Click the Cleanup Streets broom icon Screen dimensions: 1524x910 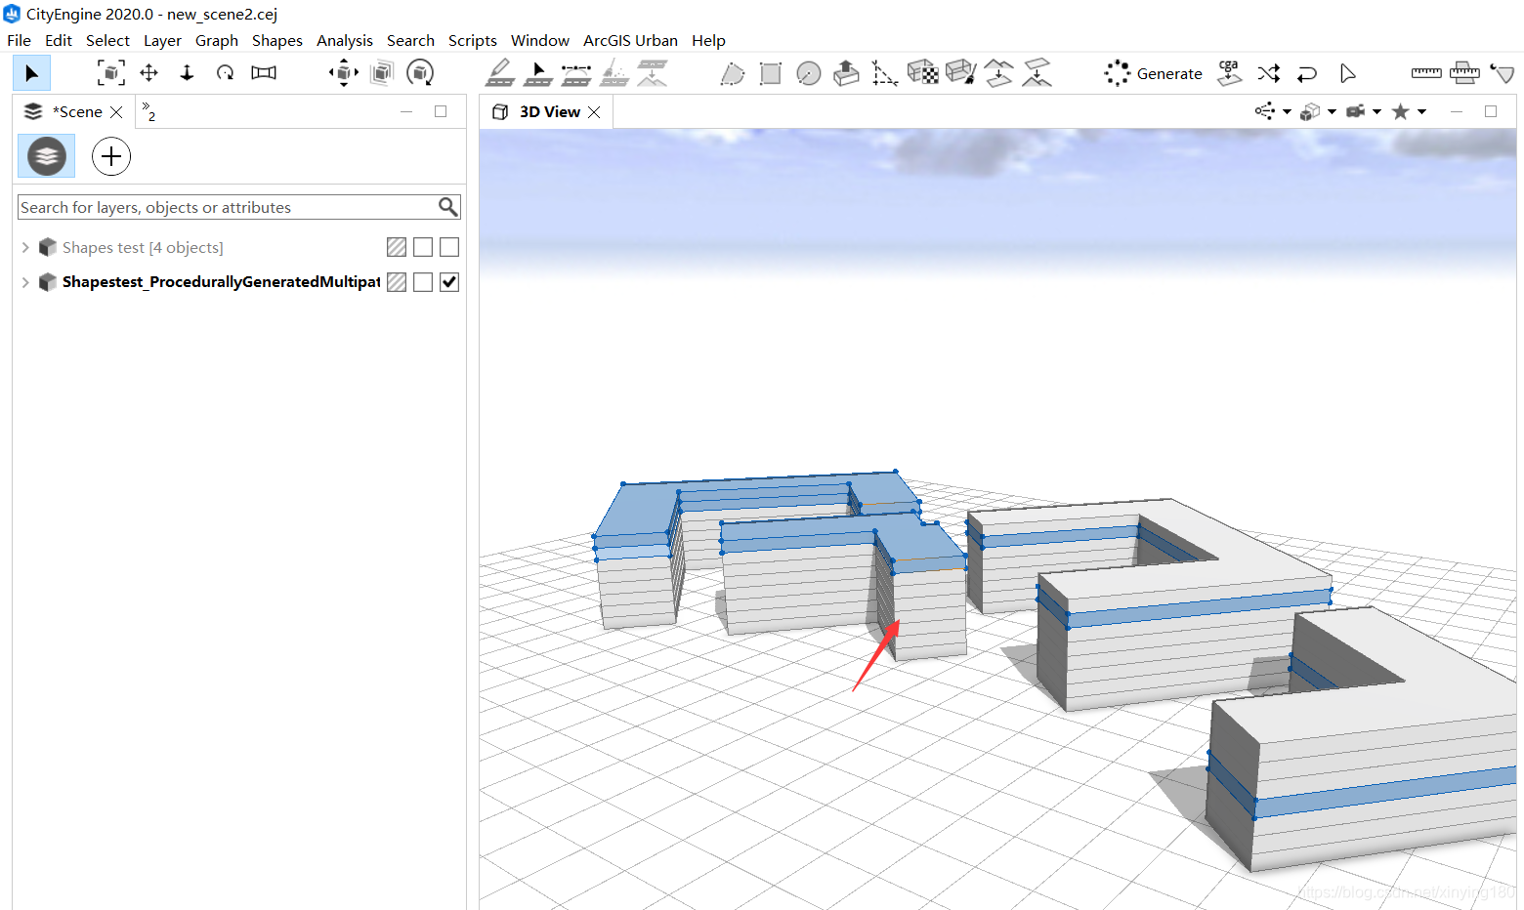pyautogui.click(x=614, y=73)
